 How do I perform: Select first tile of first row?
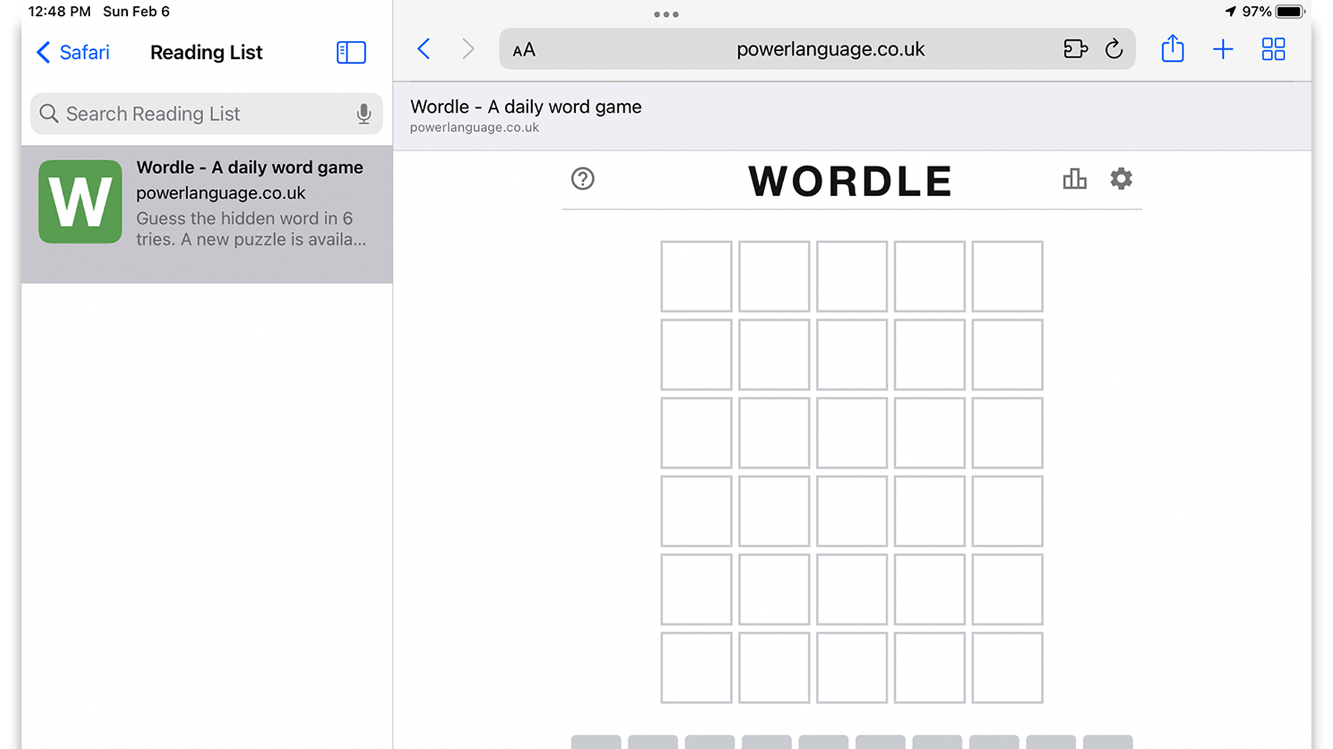pyautogui.click(x=696, y=276)
